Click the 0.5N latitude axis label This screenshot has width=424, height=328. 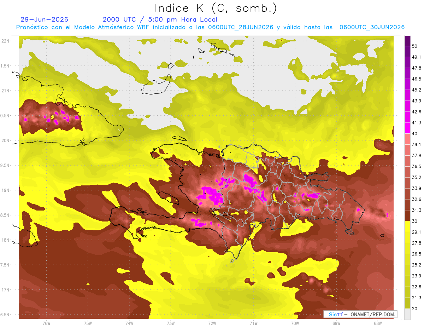[x=5, y=116]
